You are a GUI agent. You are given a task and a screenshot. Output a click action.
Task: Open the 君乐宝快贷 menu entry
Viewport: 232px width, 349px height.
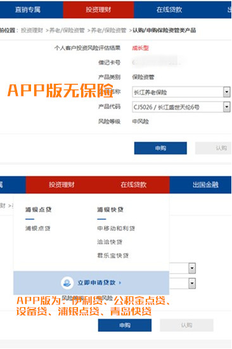113,256
